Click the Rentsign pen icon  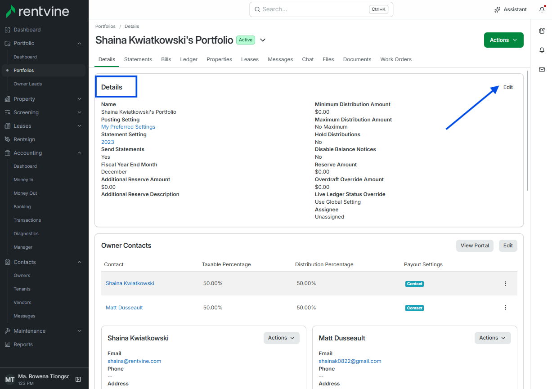[7, 139]
